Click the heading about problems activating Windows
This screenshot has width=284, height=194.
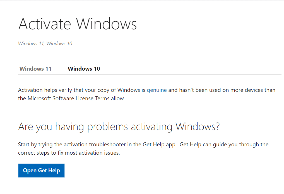coord(119,127)
